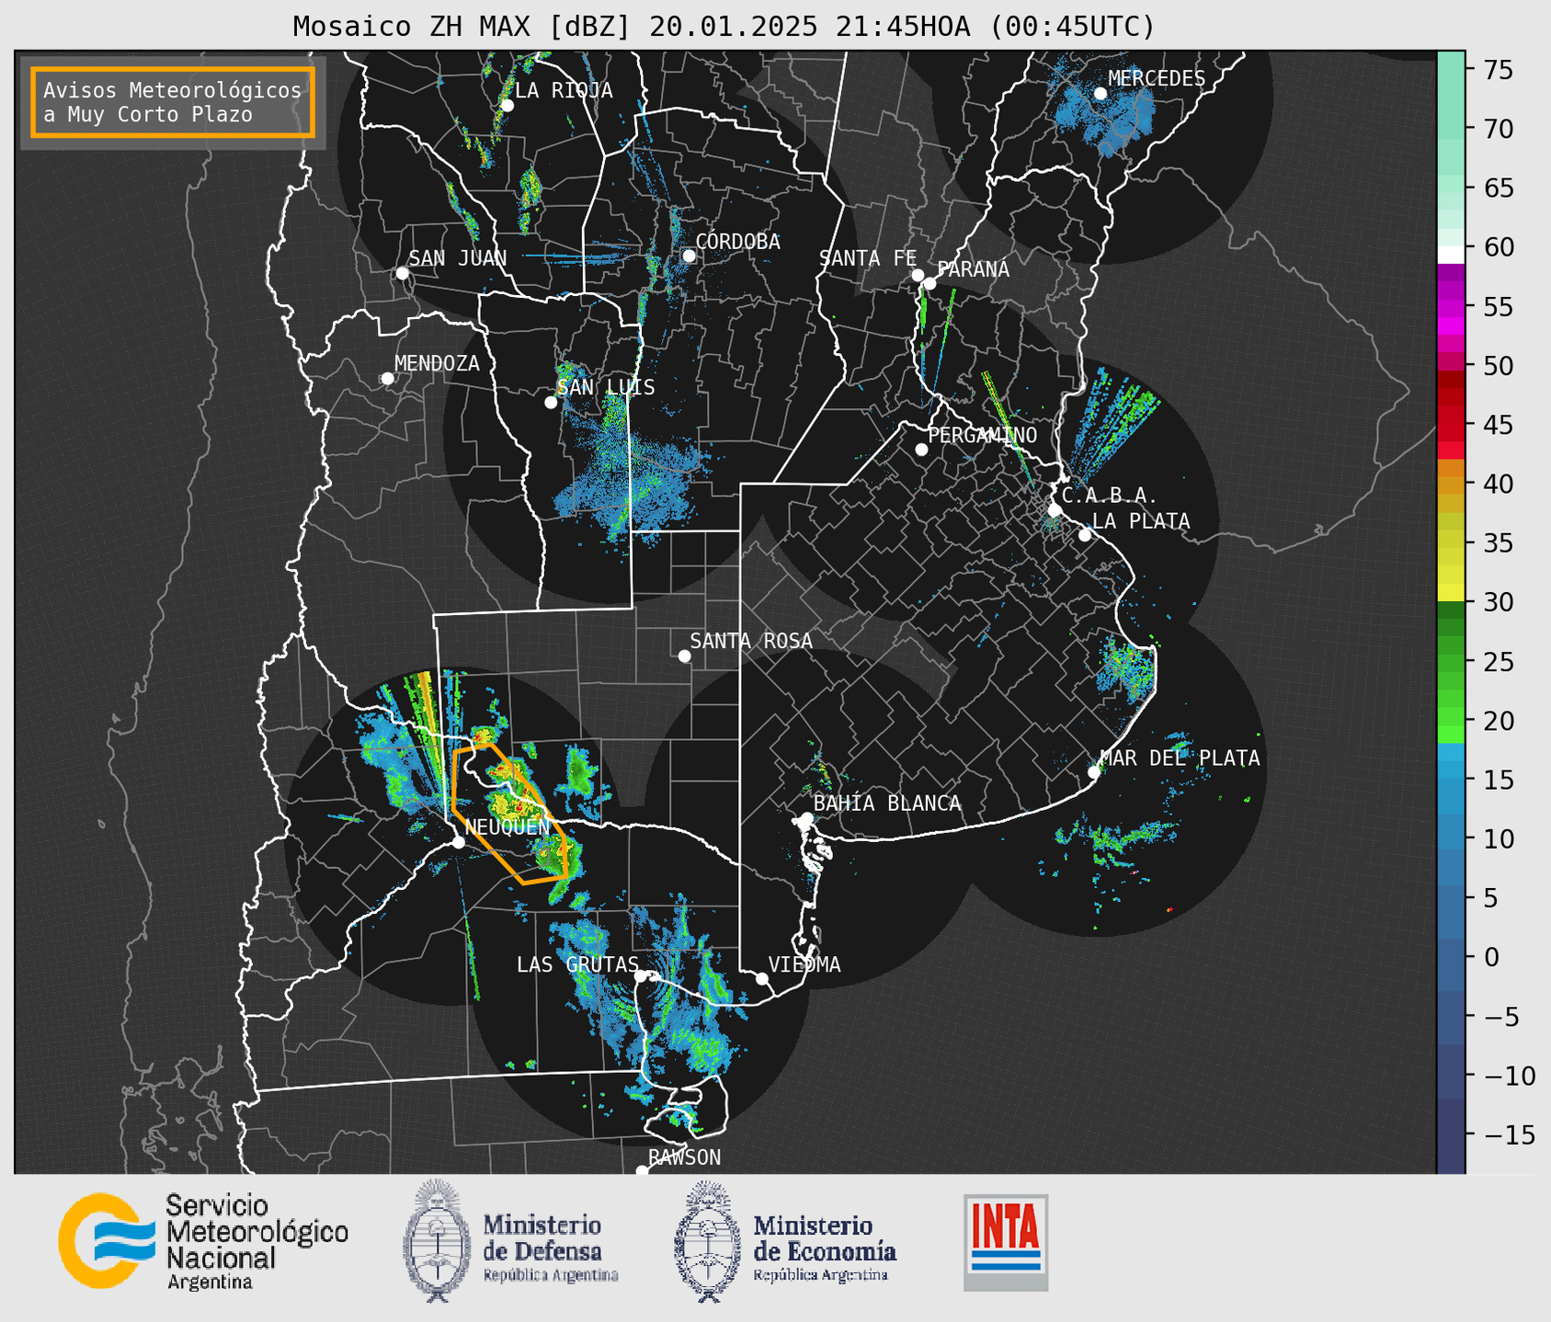1551x1322 pixels.
Task: Click the 40 dBZ scale label
Action: point(1500,484)
